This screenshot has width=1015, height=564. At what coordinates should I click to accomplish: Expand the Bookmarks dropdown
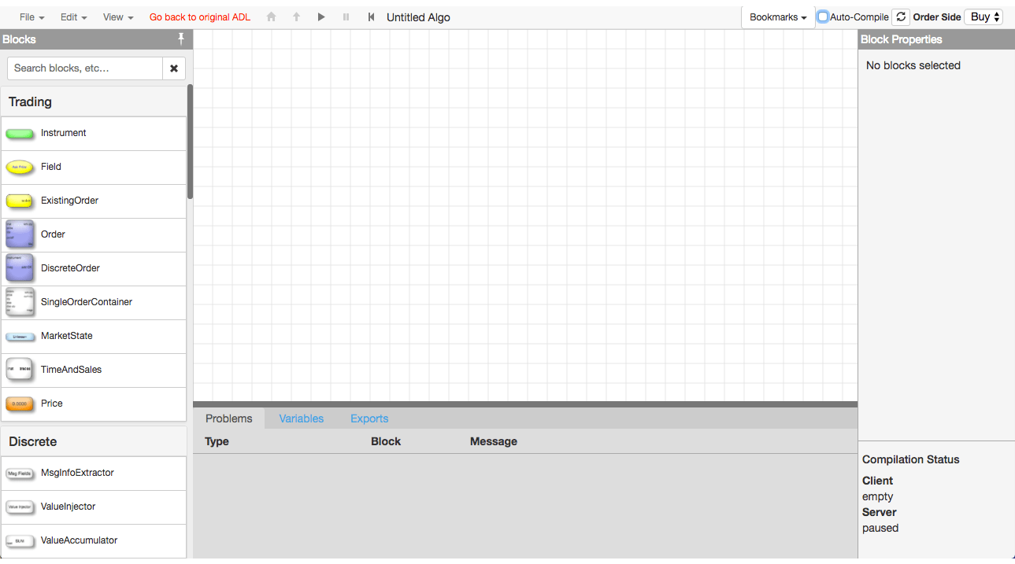tap(778, 17)
